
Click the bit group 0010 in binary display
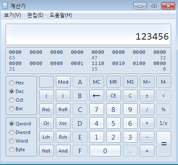(x=118, y=63)
